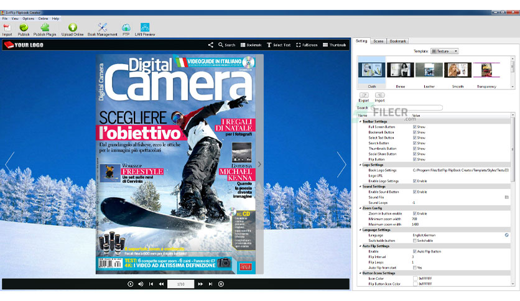Open the Help menu
This screenshot has width=520, height=301.
[55, 19]
